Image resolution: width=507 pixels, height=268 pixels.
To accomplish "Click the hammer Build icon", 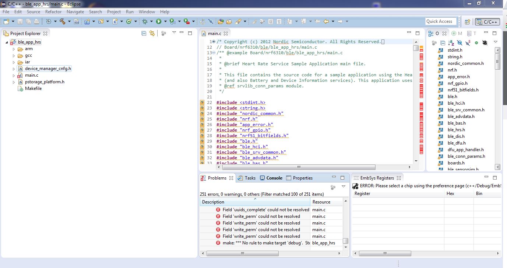I will pos(63,21).
